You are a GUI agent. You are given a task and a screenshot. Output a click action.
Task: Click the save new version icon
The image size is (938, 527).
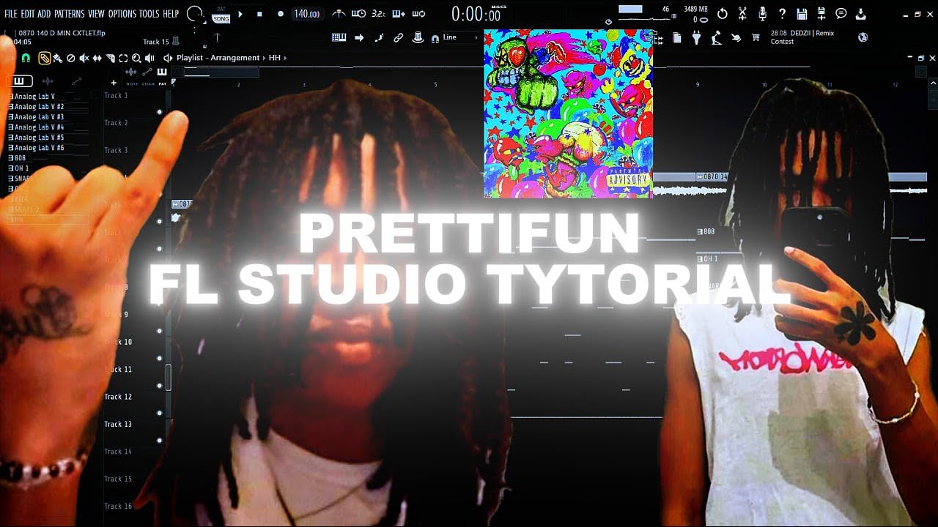coord(821,14)
